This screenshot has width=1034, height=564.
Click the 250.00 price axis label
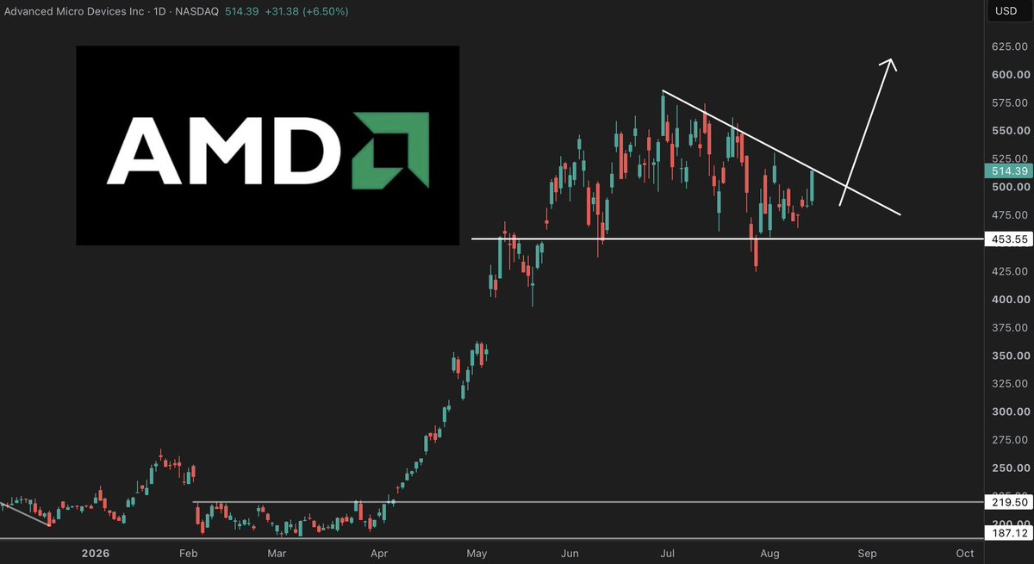[x=1011, y=468]
